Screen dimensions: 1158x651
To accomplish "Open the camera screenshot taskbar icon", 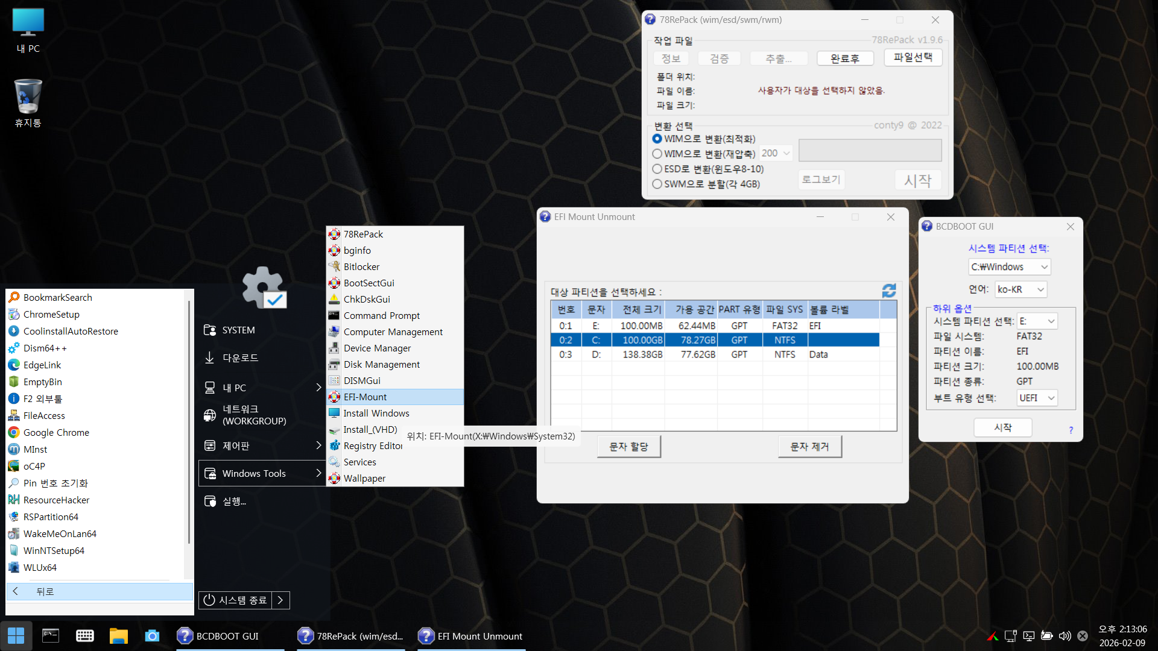I will (x=152, y=636).
